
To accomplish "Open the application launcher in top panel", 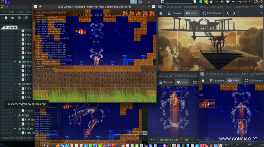I will click(x=2, y=2).
